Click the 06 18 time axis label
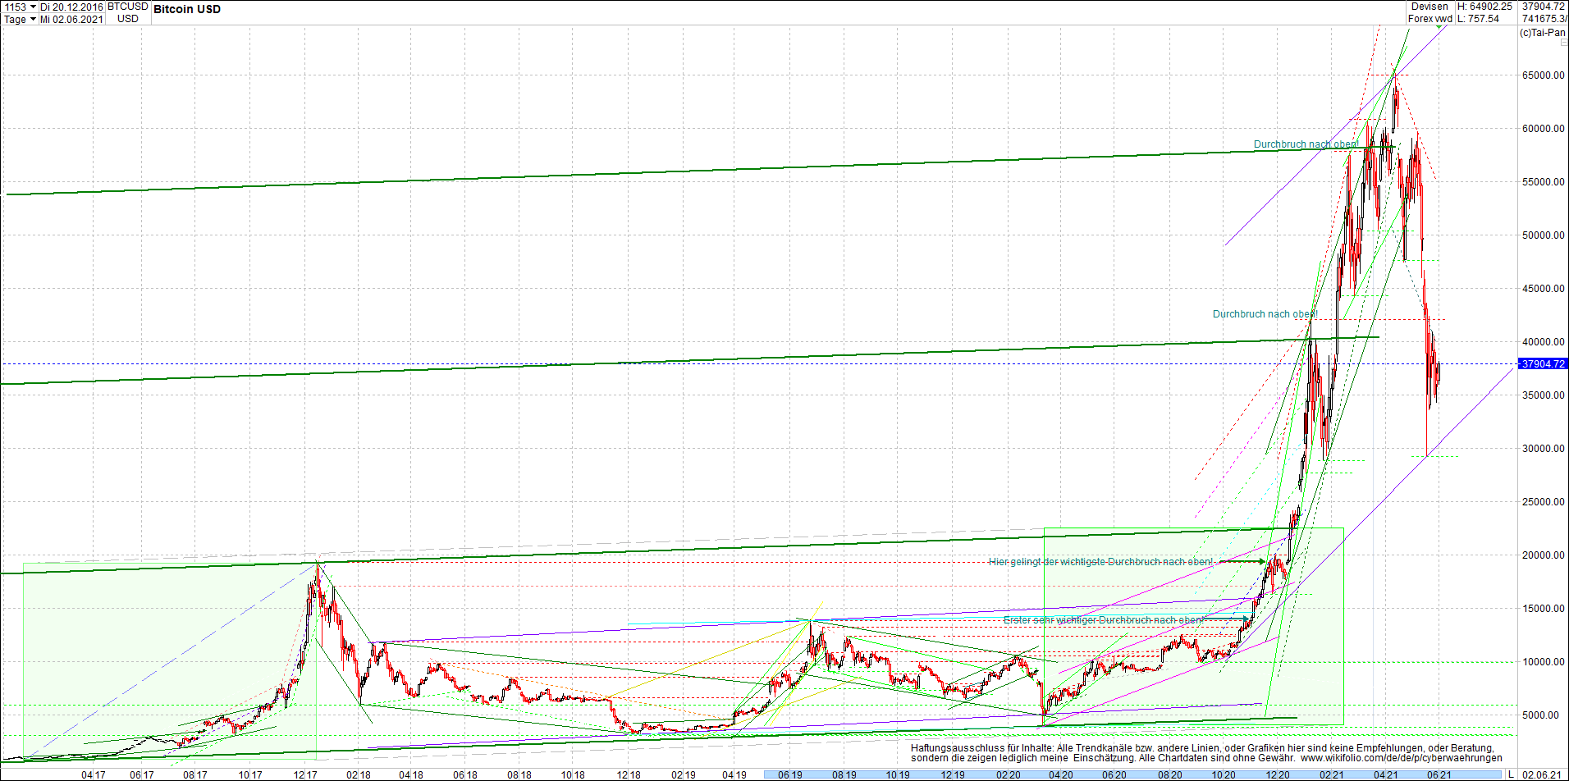The width and height of the screenshot is (1569, 781). [464, 774]
